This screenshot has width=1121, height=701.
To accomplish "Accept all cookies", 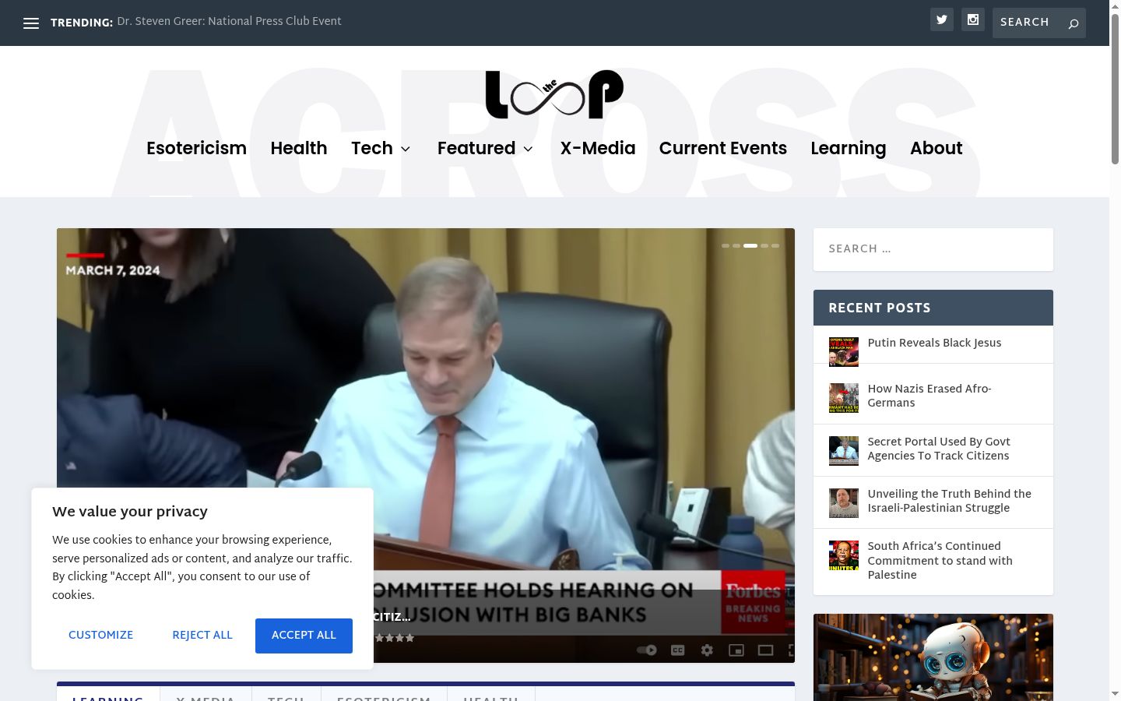I will coord(304,636).
